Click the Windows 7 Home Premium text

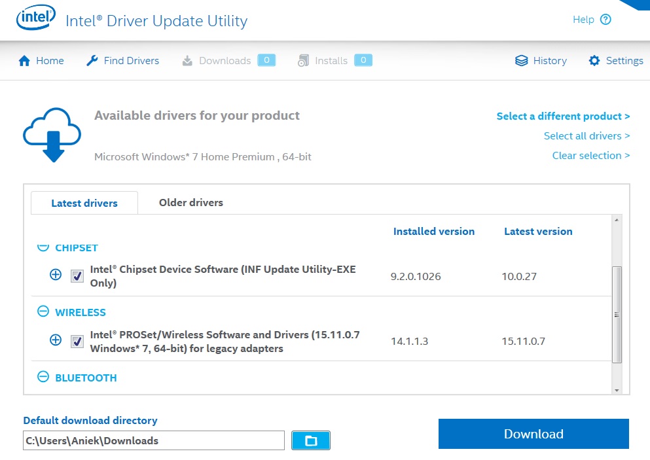(x=203, y=156)
